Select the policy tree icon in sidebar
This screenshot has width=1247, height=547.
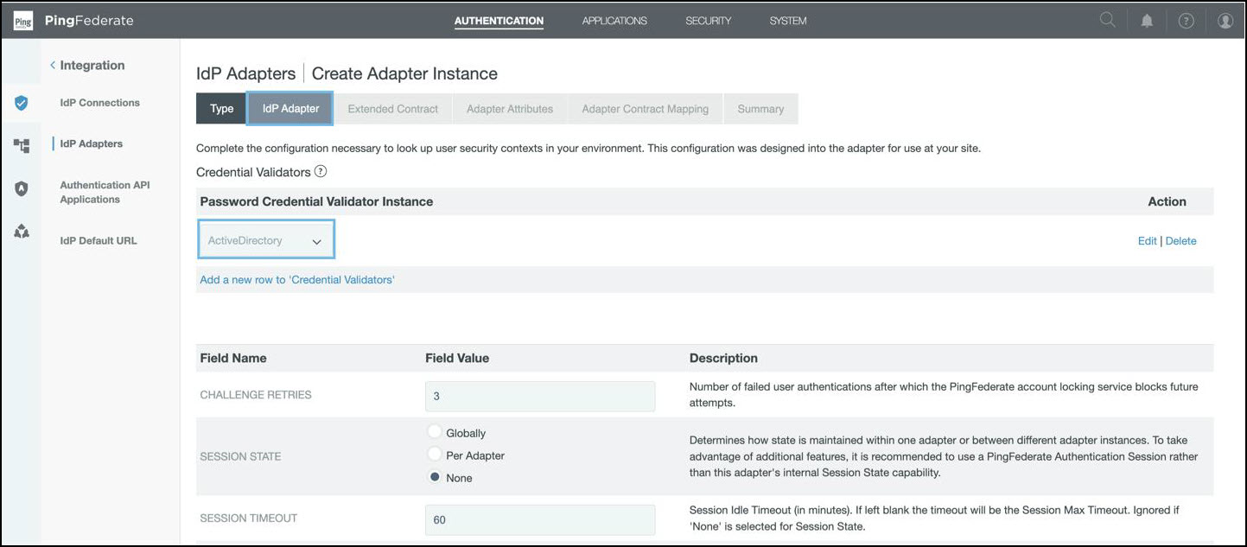coord(22,145)
